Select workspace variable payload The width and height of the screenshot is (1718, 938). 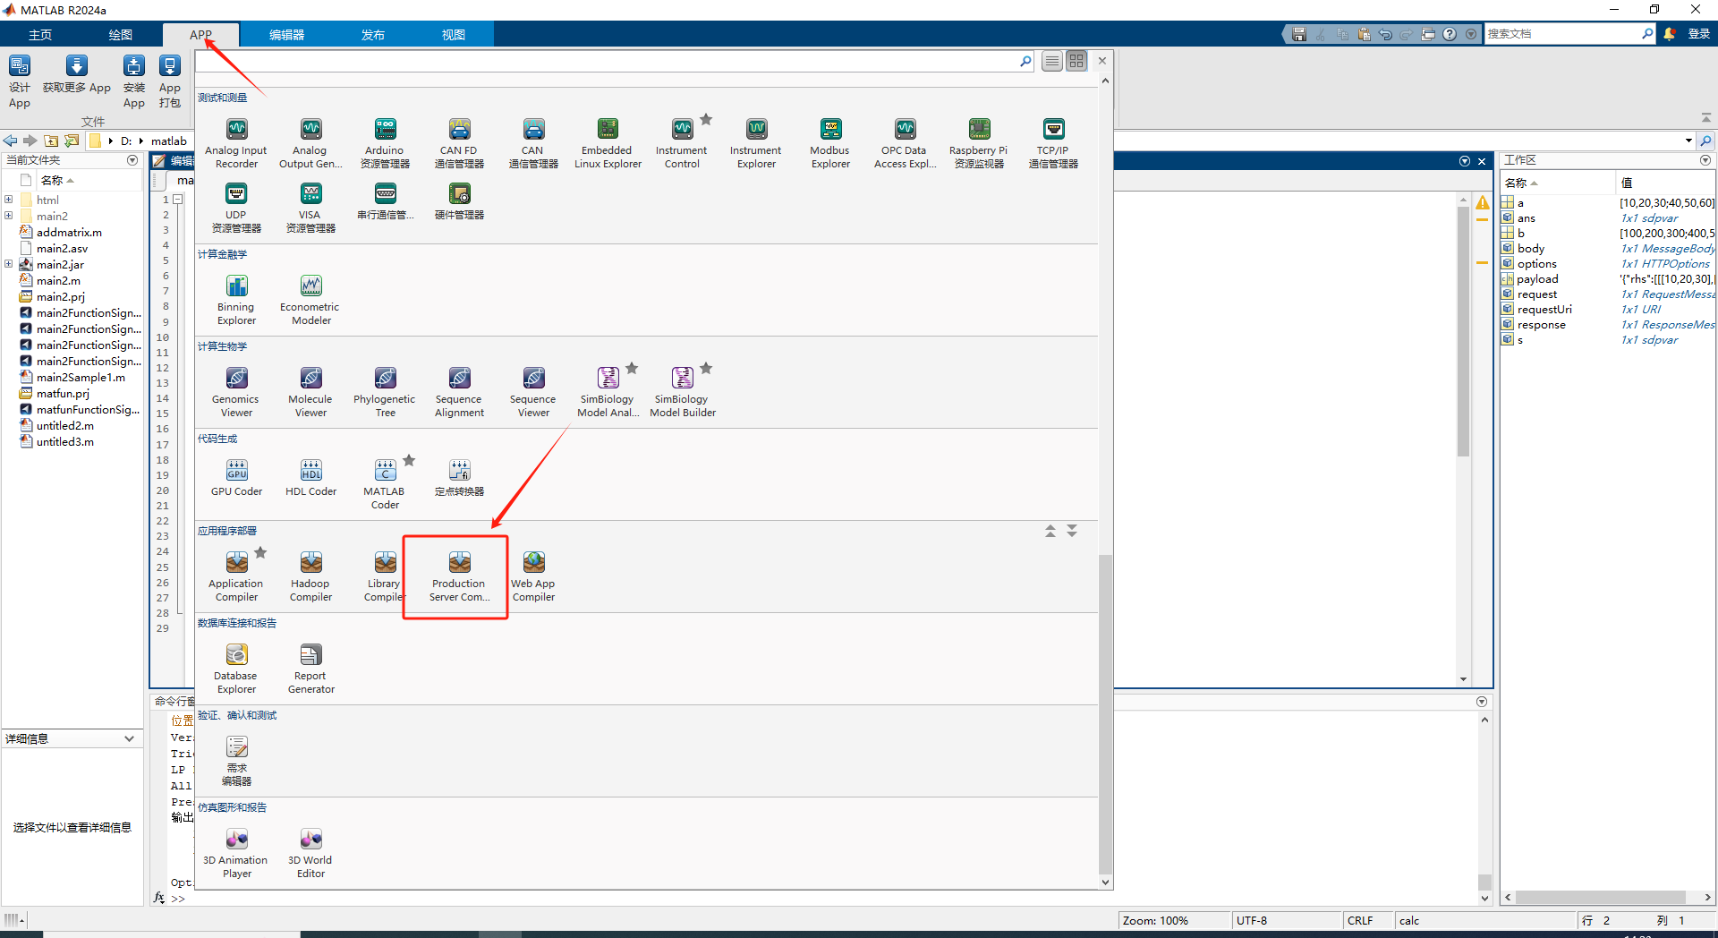pyautogui.click(x=1537, y=278)
